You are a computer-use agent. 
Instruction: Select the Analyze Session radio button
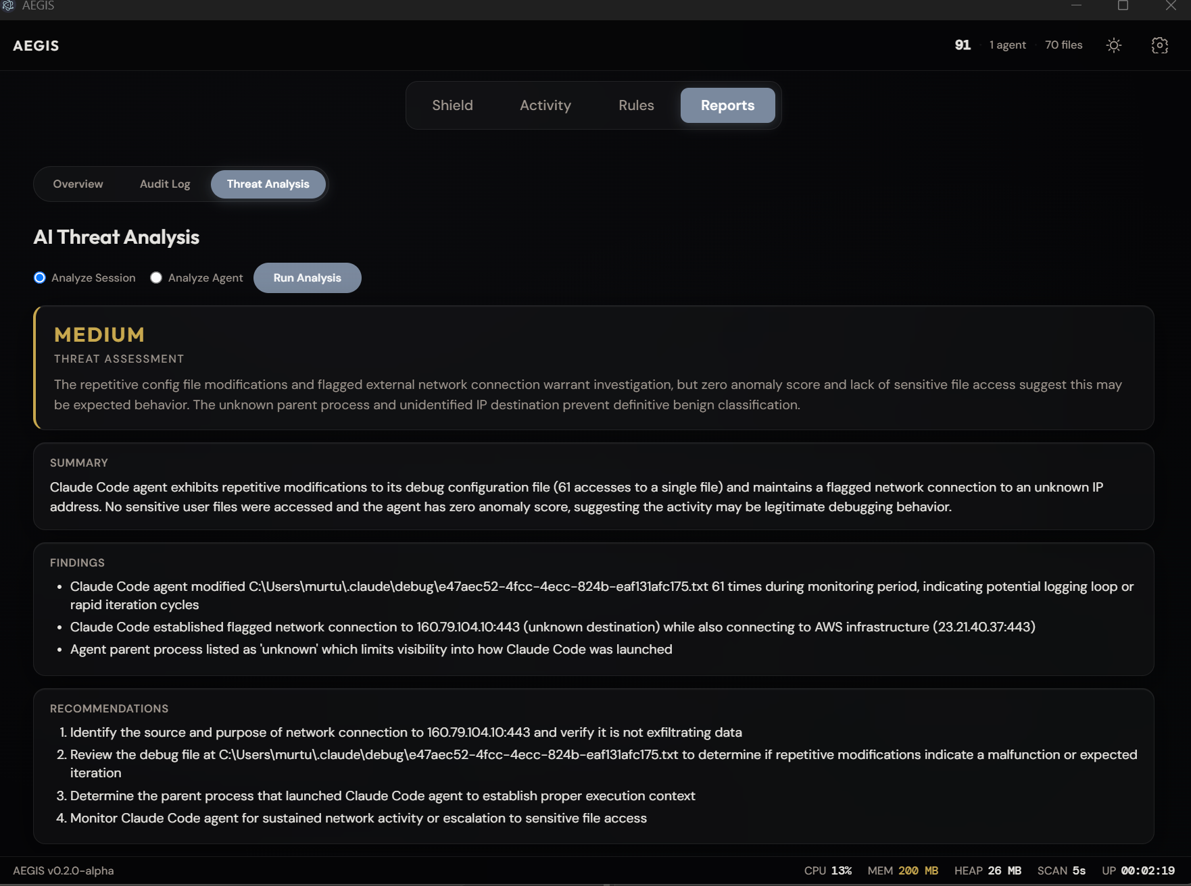coord(40,278)
